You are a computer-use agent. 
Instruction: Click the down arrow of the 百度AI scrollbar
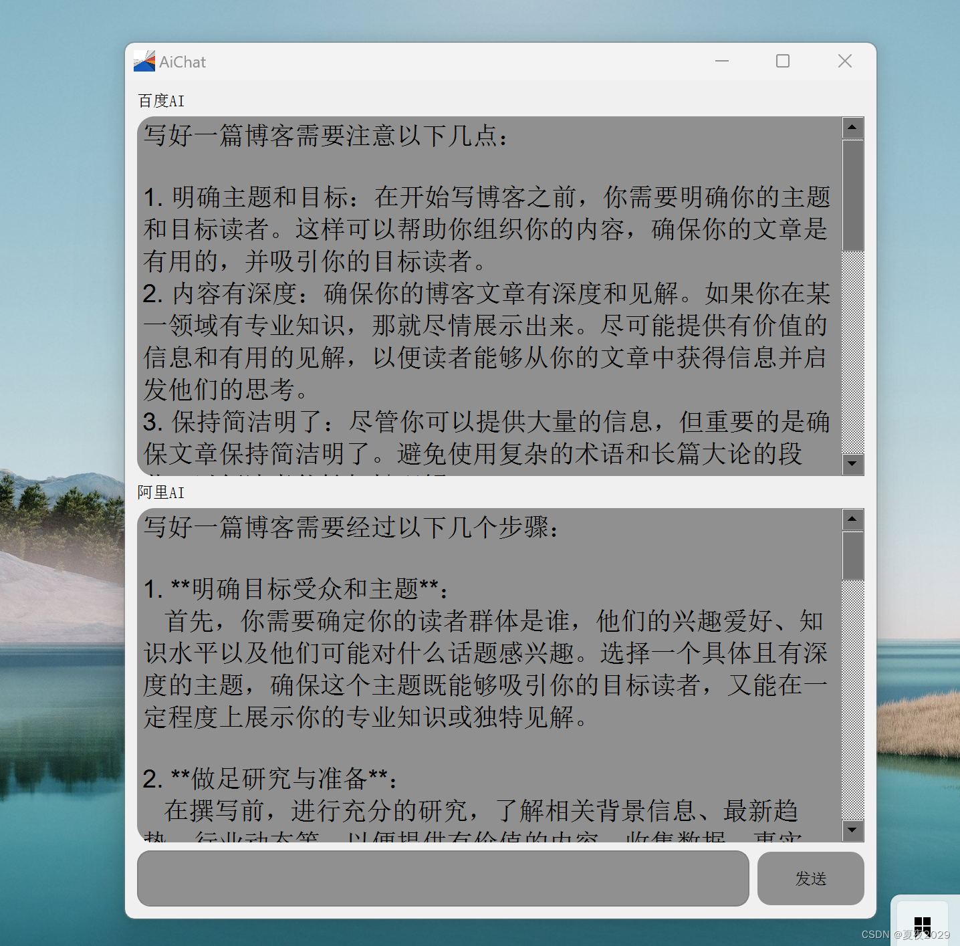pos(852,464)
